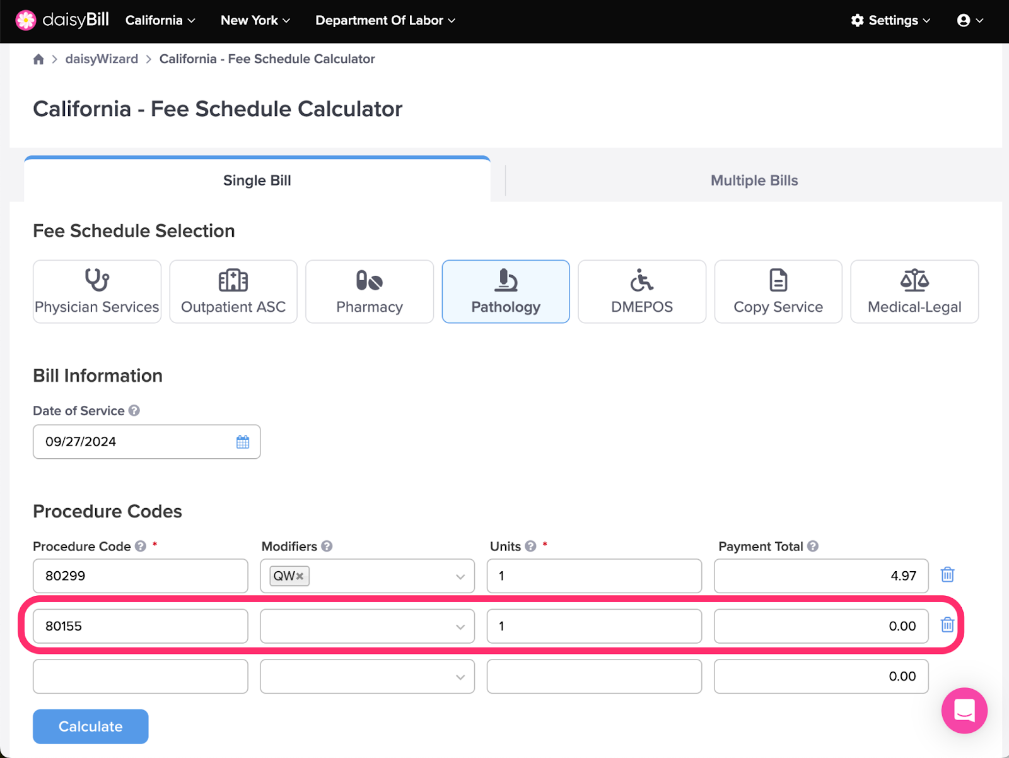Viewport: 1009px width, 758px height.
Task: Delete the 80155 procedure row
Action: click(x=947, y=625)
